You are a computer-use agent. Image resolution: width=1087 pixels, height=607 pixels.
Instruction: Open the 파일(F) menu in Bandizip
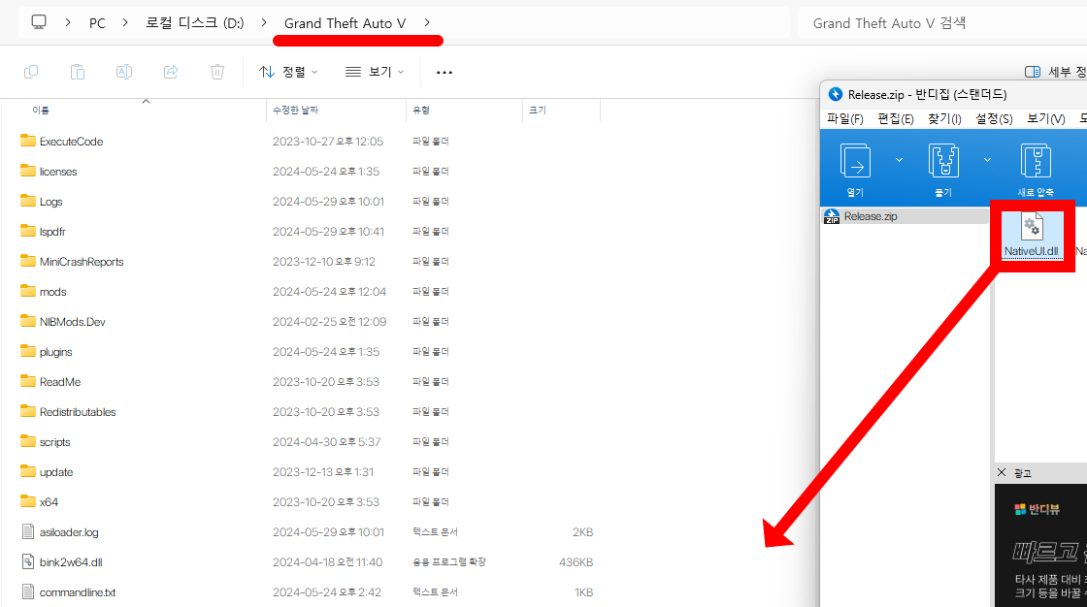[x=844, y=119]
